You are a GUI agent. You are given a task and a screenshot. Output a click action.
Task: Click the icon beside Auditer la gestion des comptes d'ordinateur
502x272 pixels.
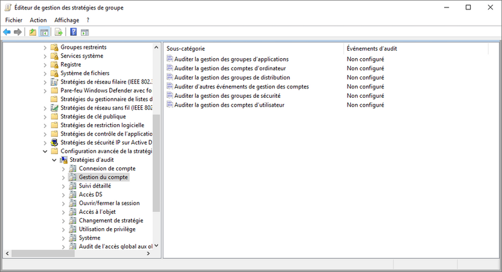[169, 68]
